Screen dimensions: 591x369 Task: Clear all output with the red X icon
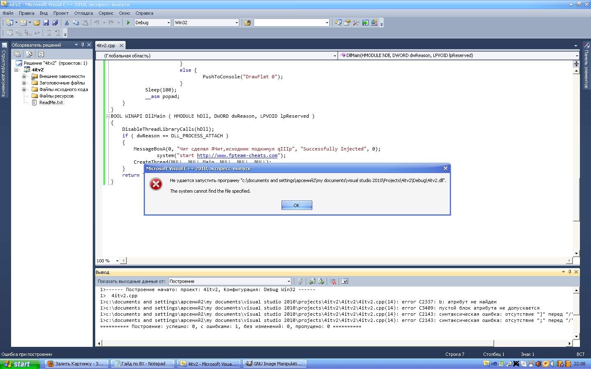click(333, 281)
